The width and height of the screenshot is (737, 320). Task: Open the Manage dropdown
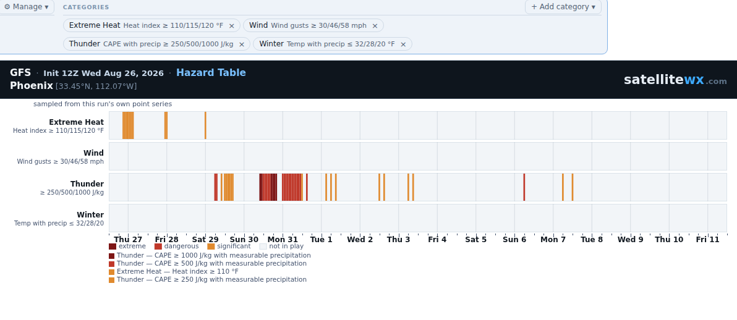coord(27,7)
